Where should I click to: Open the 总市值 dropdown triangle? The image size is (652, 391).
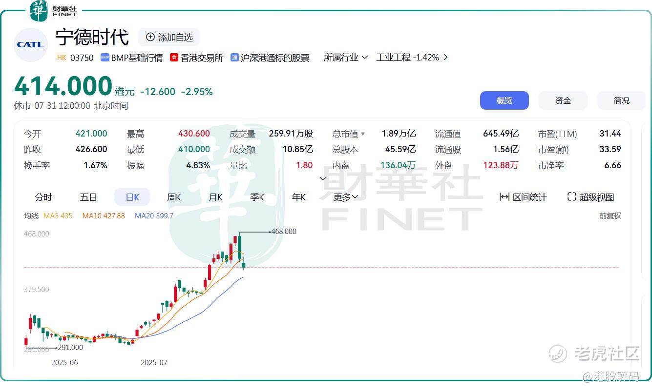363,133
